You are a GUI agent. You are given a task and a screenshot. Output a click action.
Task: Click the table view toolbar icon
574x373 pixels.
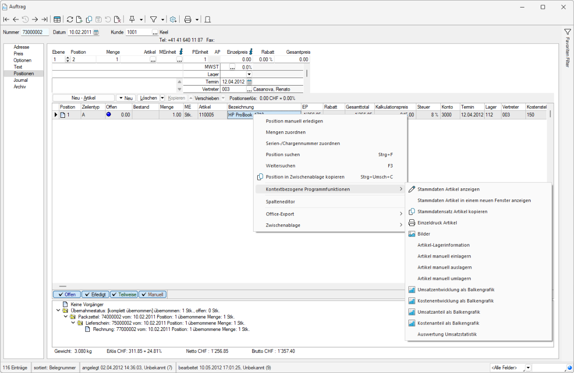pyautogui.click(x=57, y=20)
